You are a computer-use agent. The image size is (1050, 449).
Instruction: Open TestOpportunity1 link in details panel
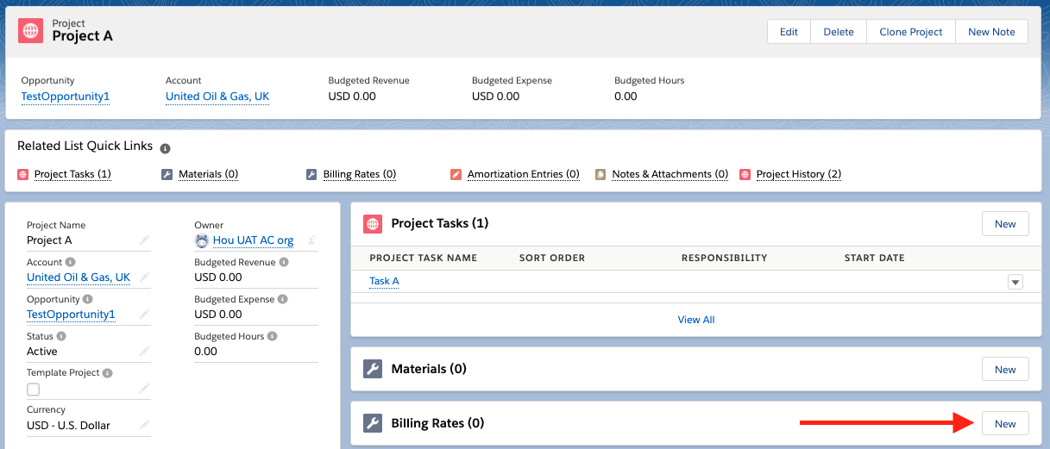(71, 315)
